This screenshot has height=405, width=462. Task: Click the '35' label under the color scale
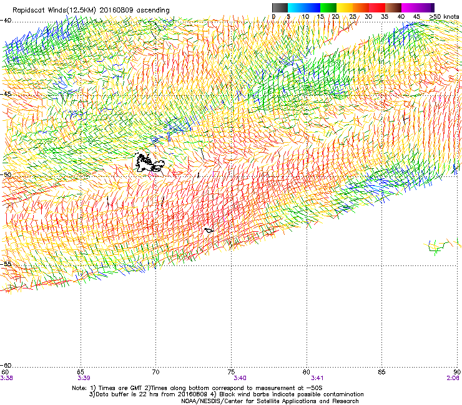pyautogui.click(x=385, y=17)
